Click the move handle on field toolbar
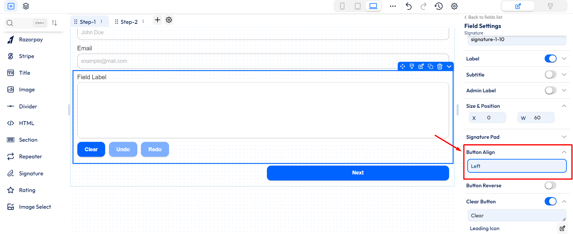This screenshot has width=573, height=234. coord(403,66)
